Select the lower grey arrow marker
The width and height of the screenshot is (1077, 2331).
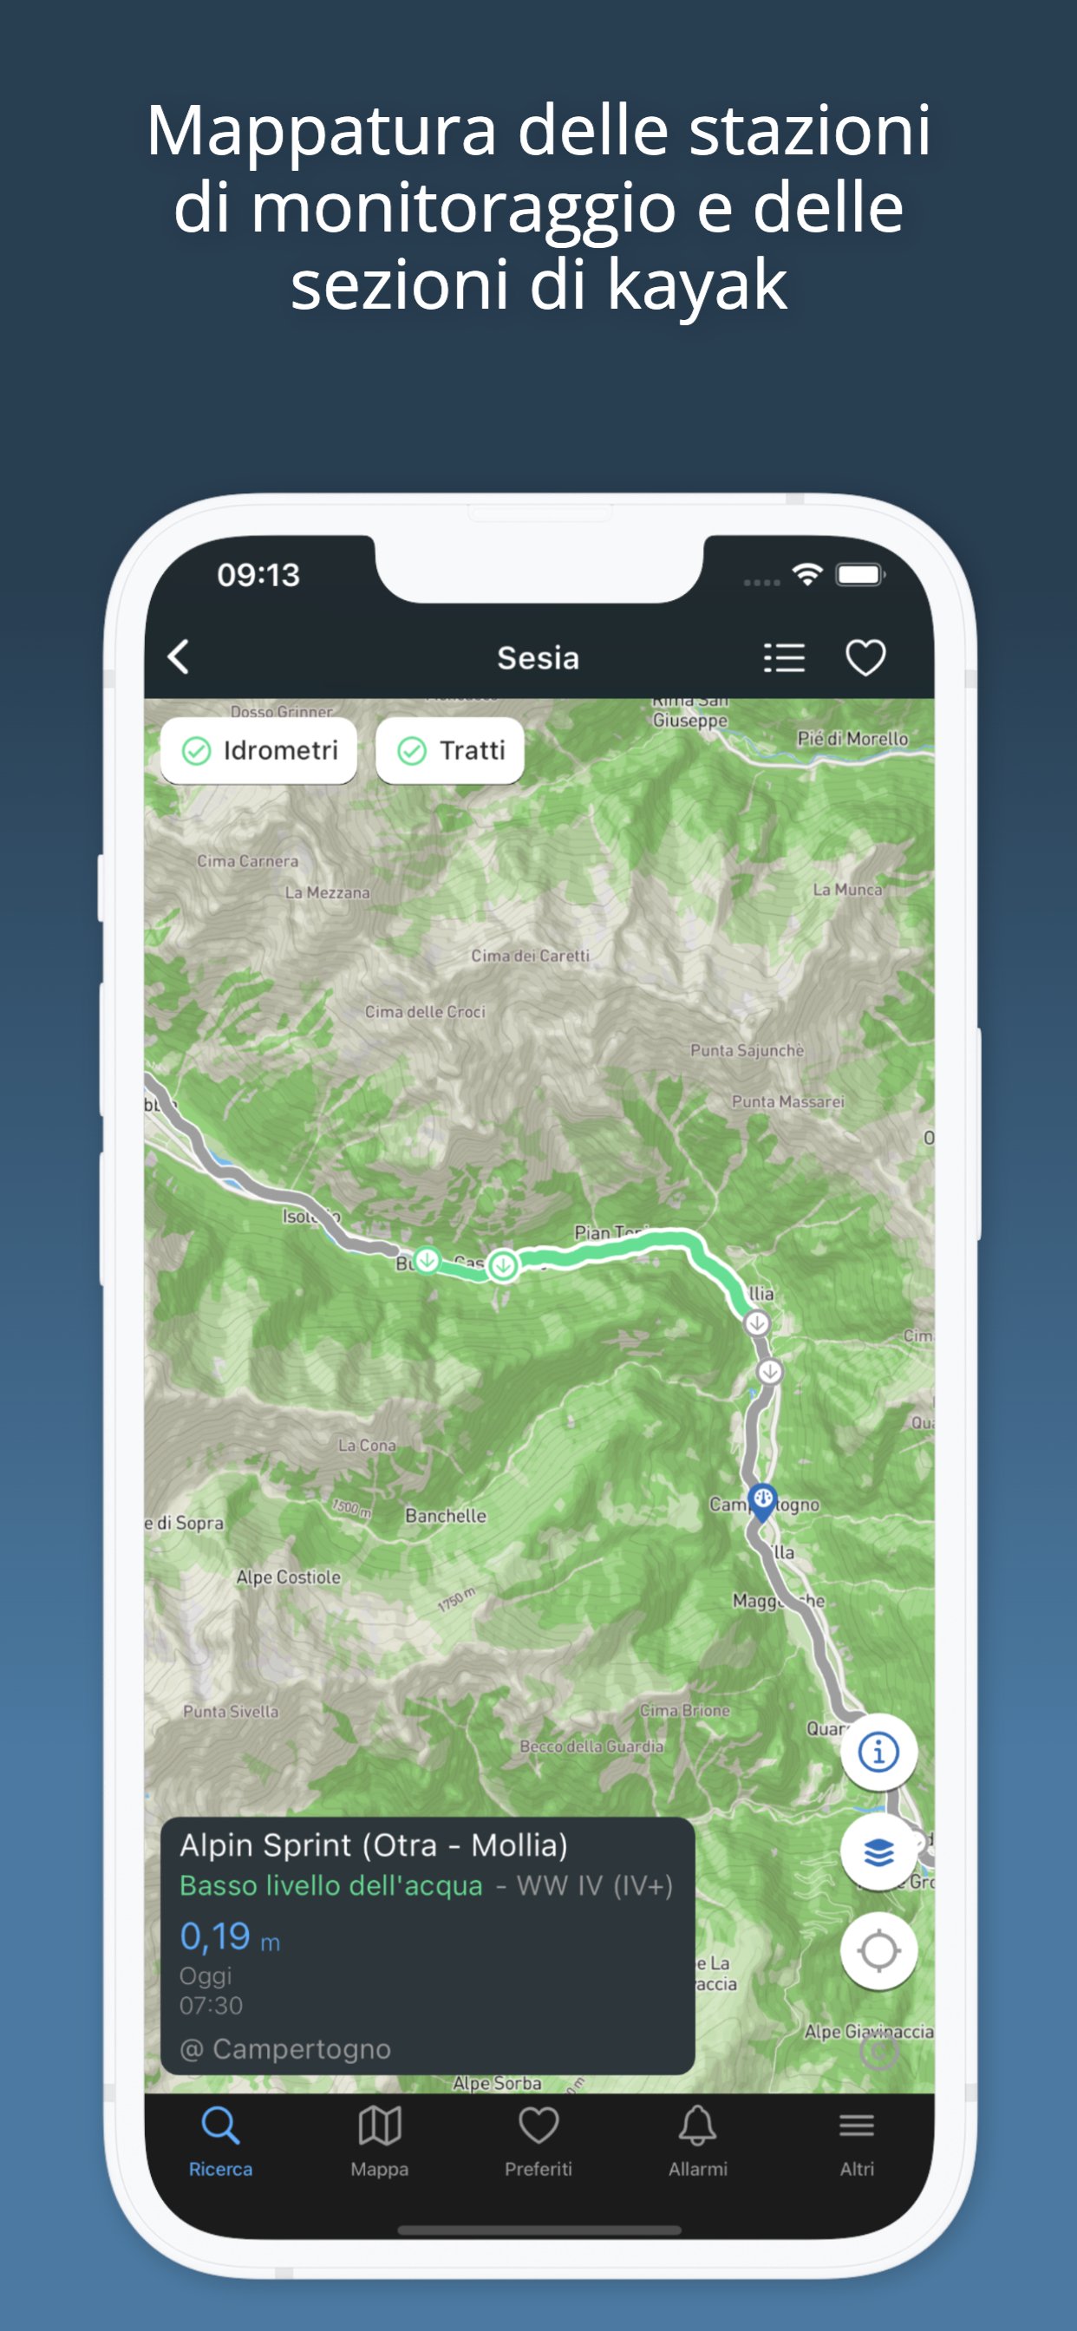[769, 1372]
